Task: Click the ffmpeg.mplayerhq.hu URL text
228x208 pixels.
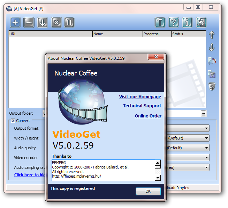Action: point(76,176)
